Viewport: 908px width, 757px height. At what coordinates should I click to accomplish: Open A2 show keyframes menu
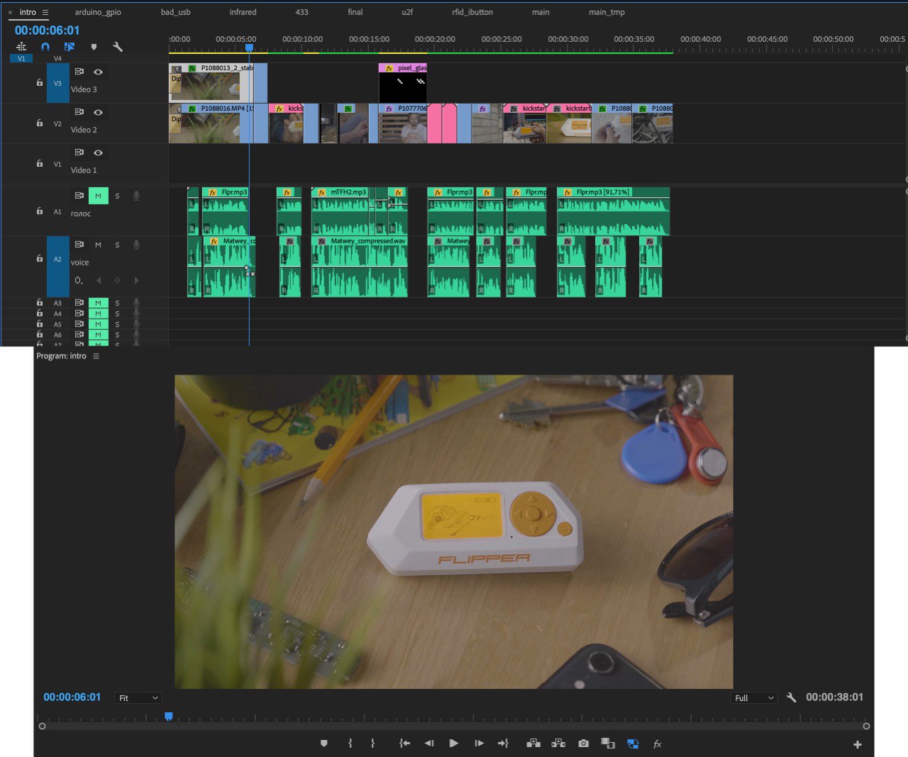tap(79, 281)
